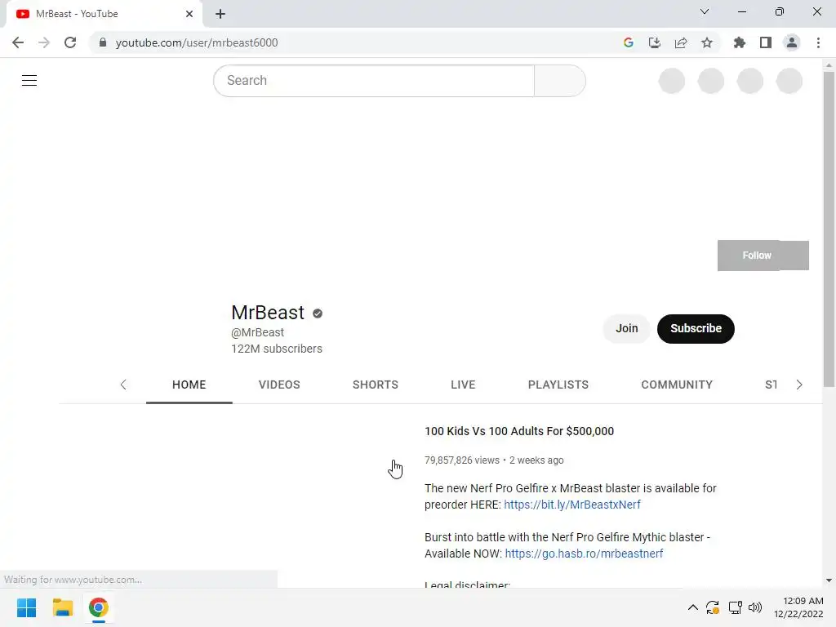This screenshot has height=627, width=836.
Task: Open the YouTube hamburger guide menu
Action: [x=29, y=81]
